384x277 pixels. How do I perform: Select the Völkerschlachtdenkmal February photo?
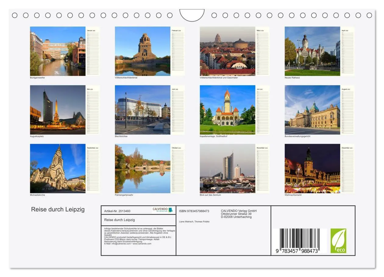click(143, 51)
